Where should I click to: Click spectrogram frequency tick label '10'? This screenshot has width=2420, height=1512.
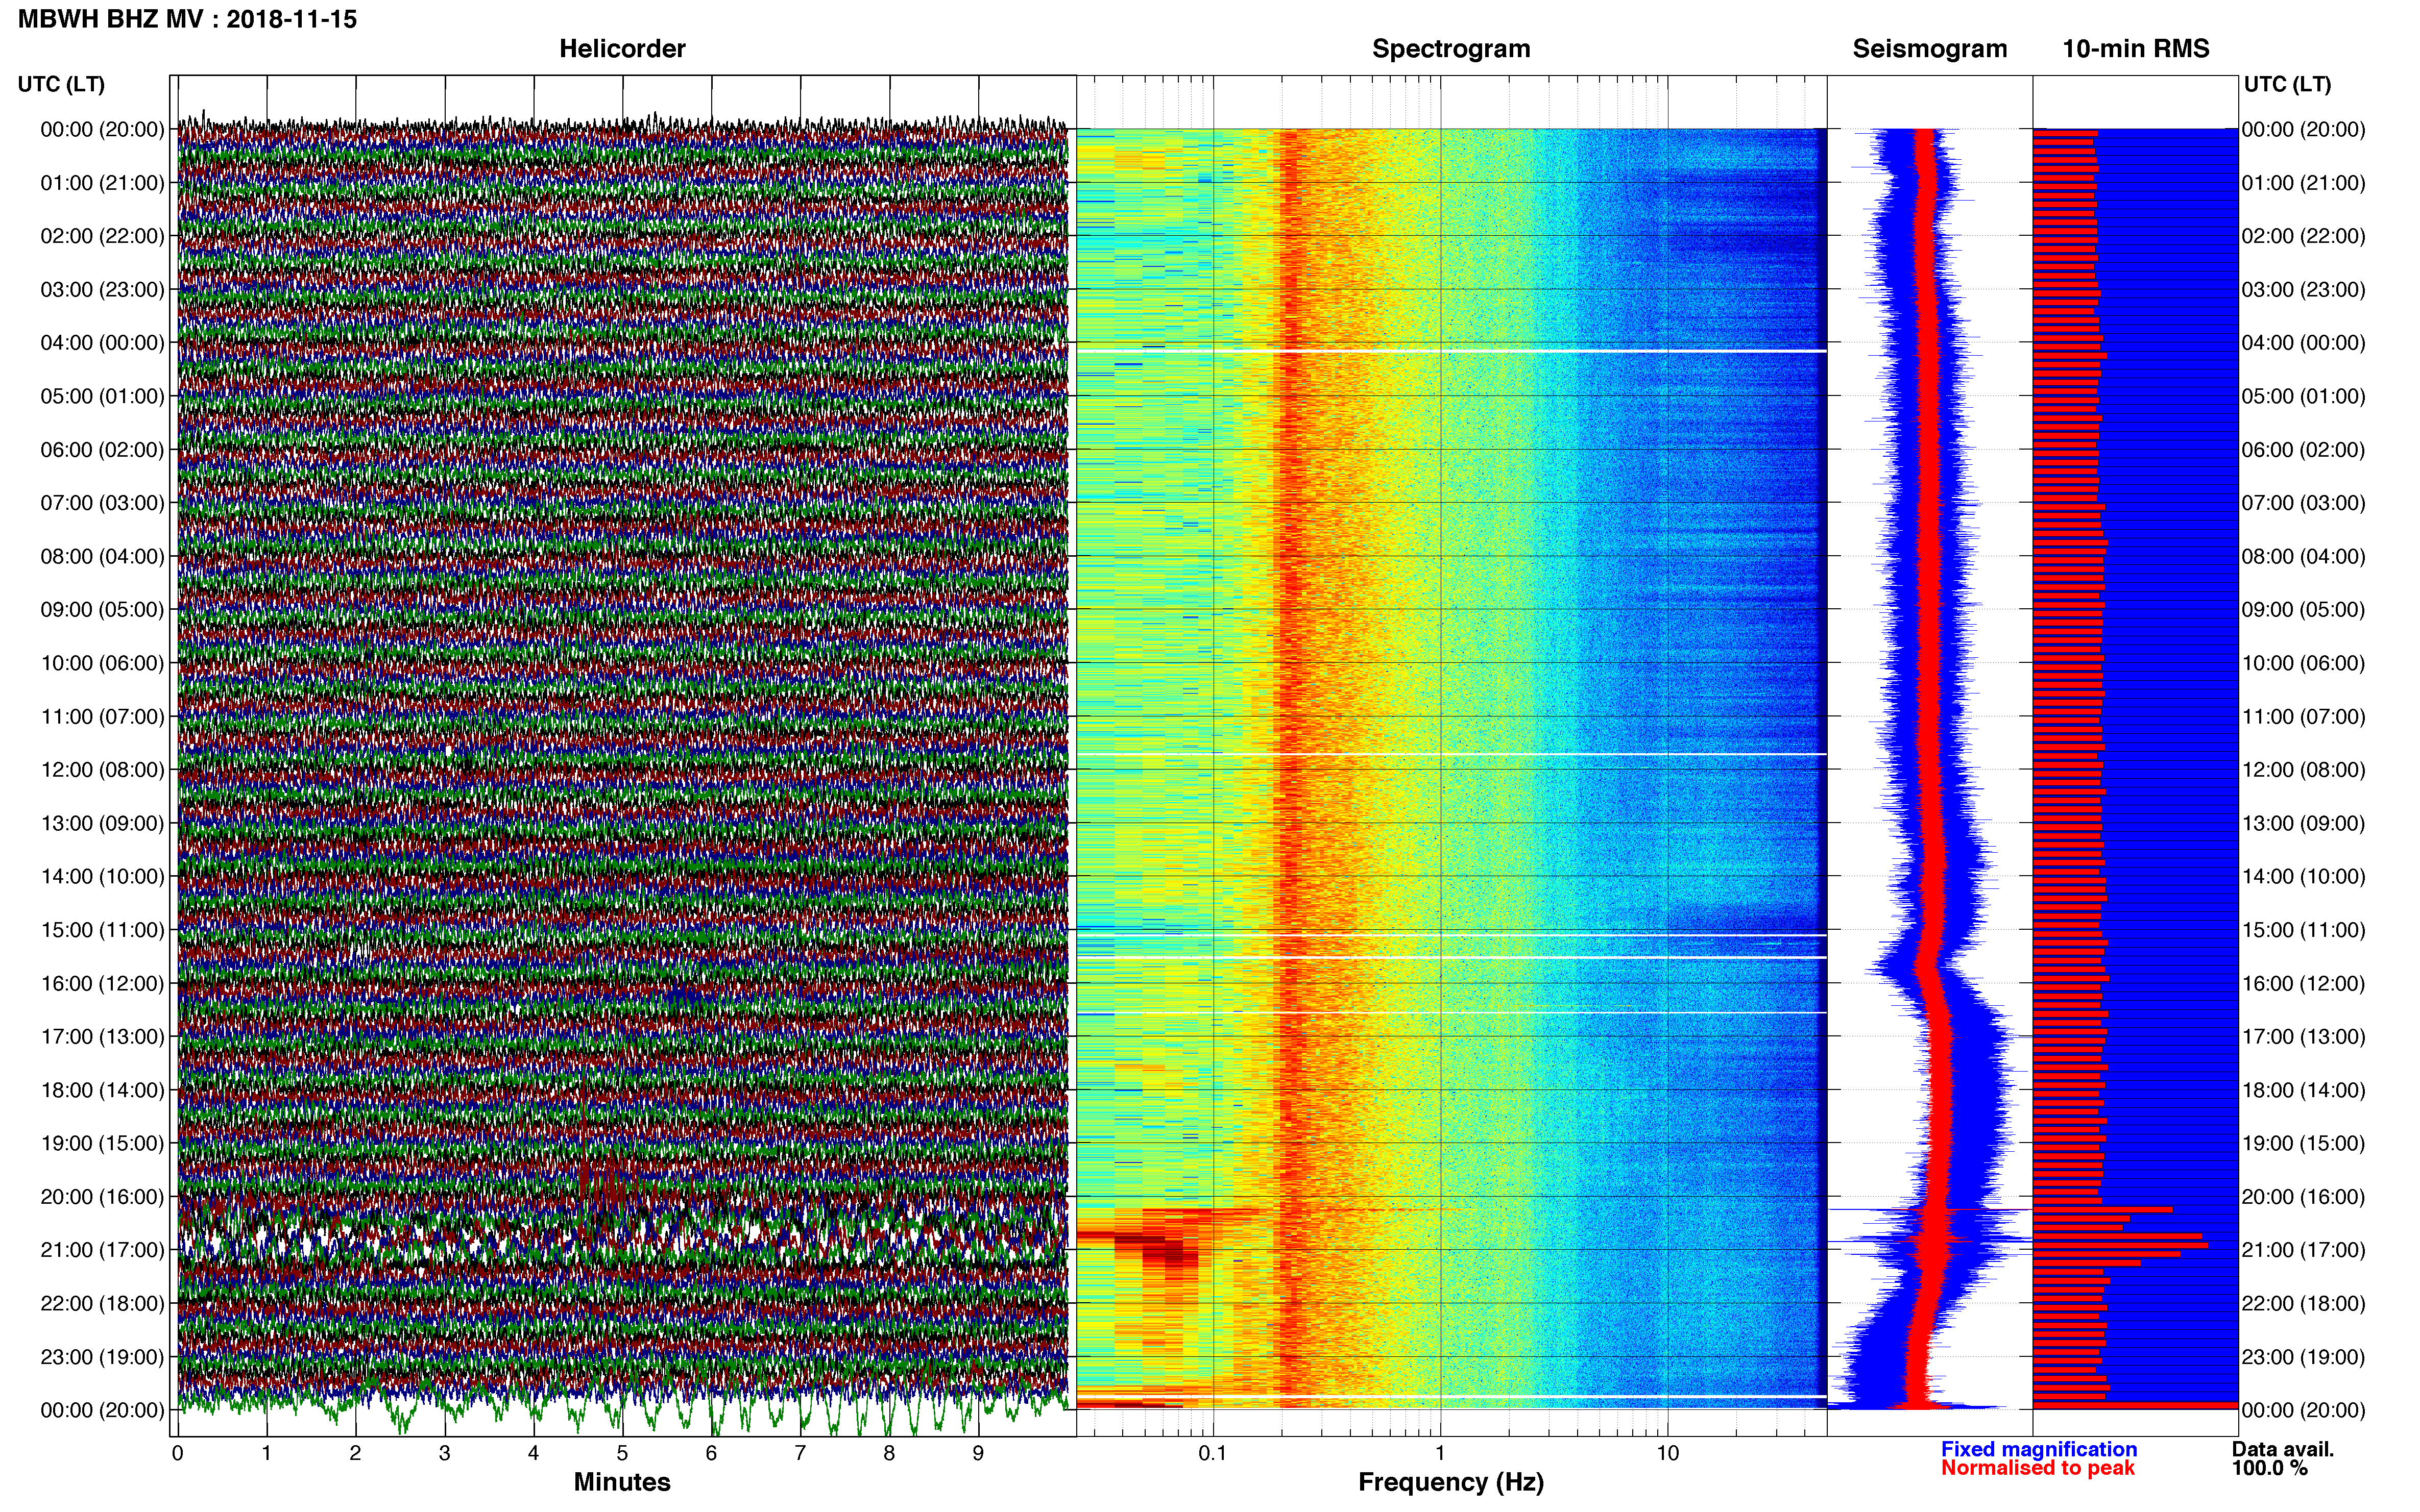(1667, 1453)
